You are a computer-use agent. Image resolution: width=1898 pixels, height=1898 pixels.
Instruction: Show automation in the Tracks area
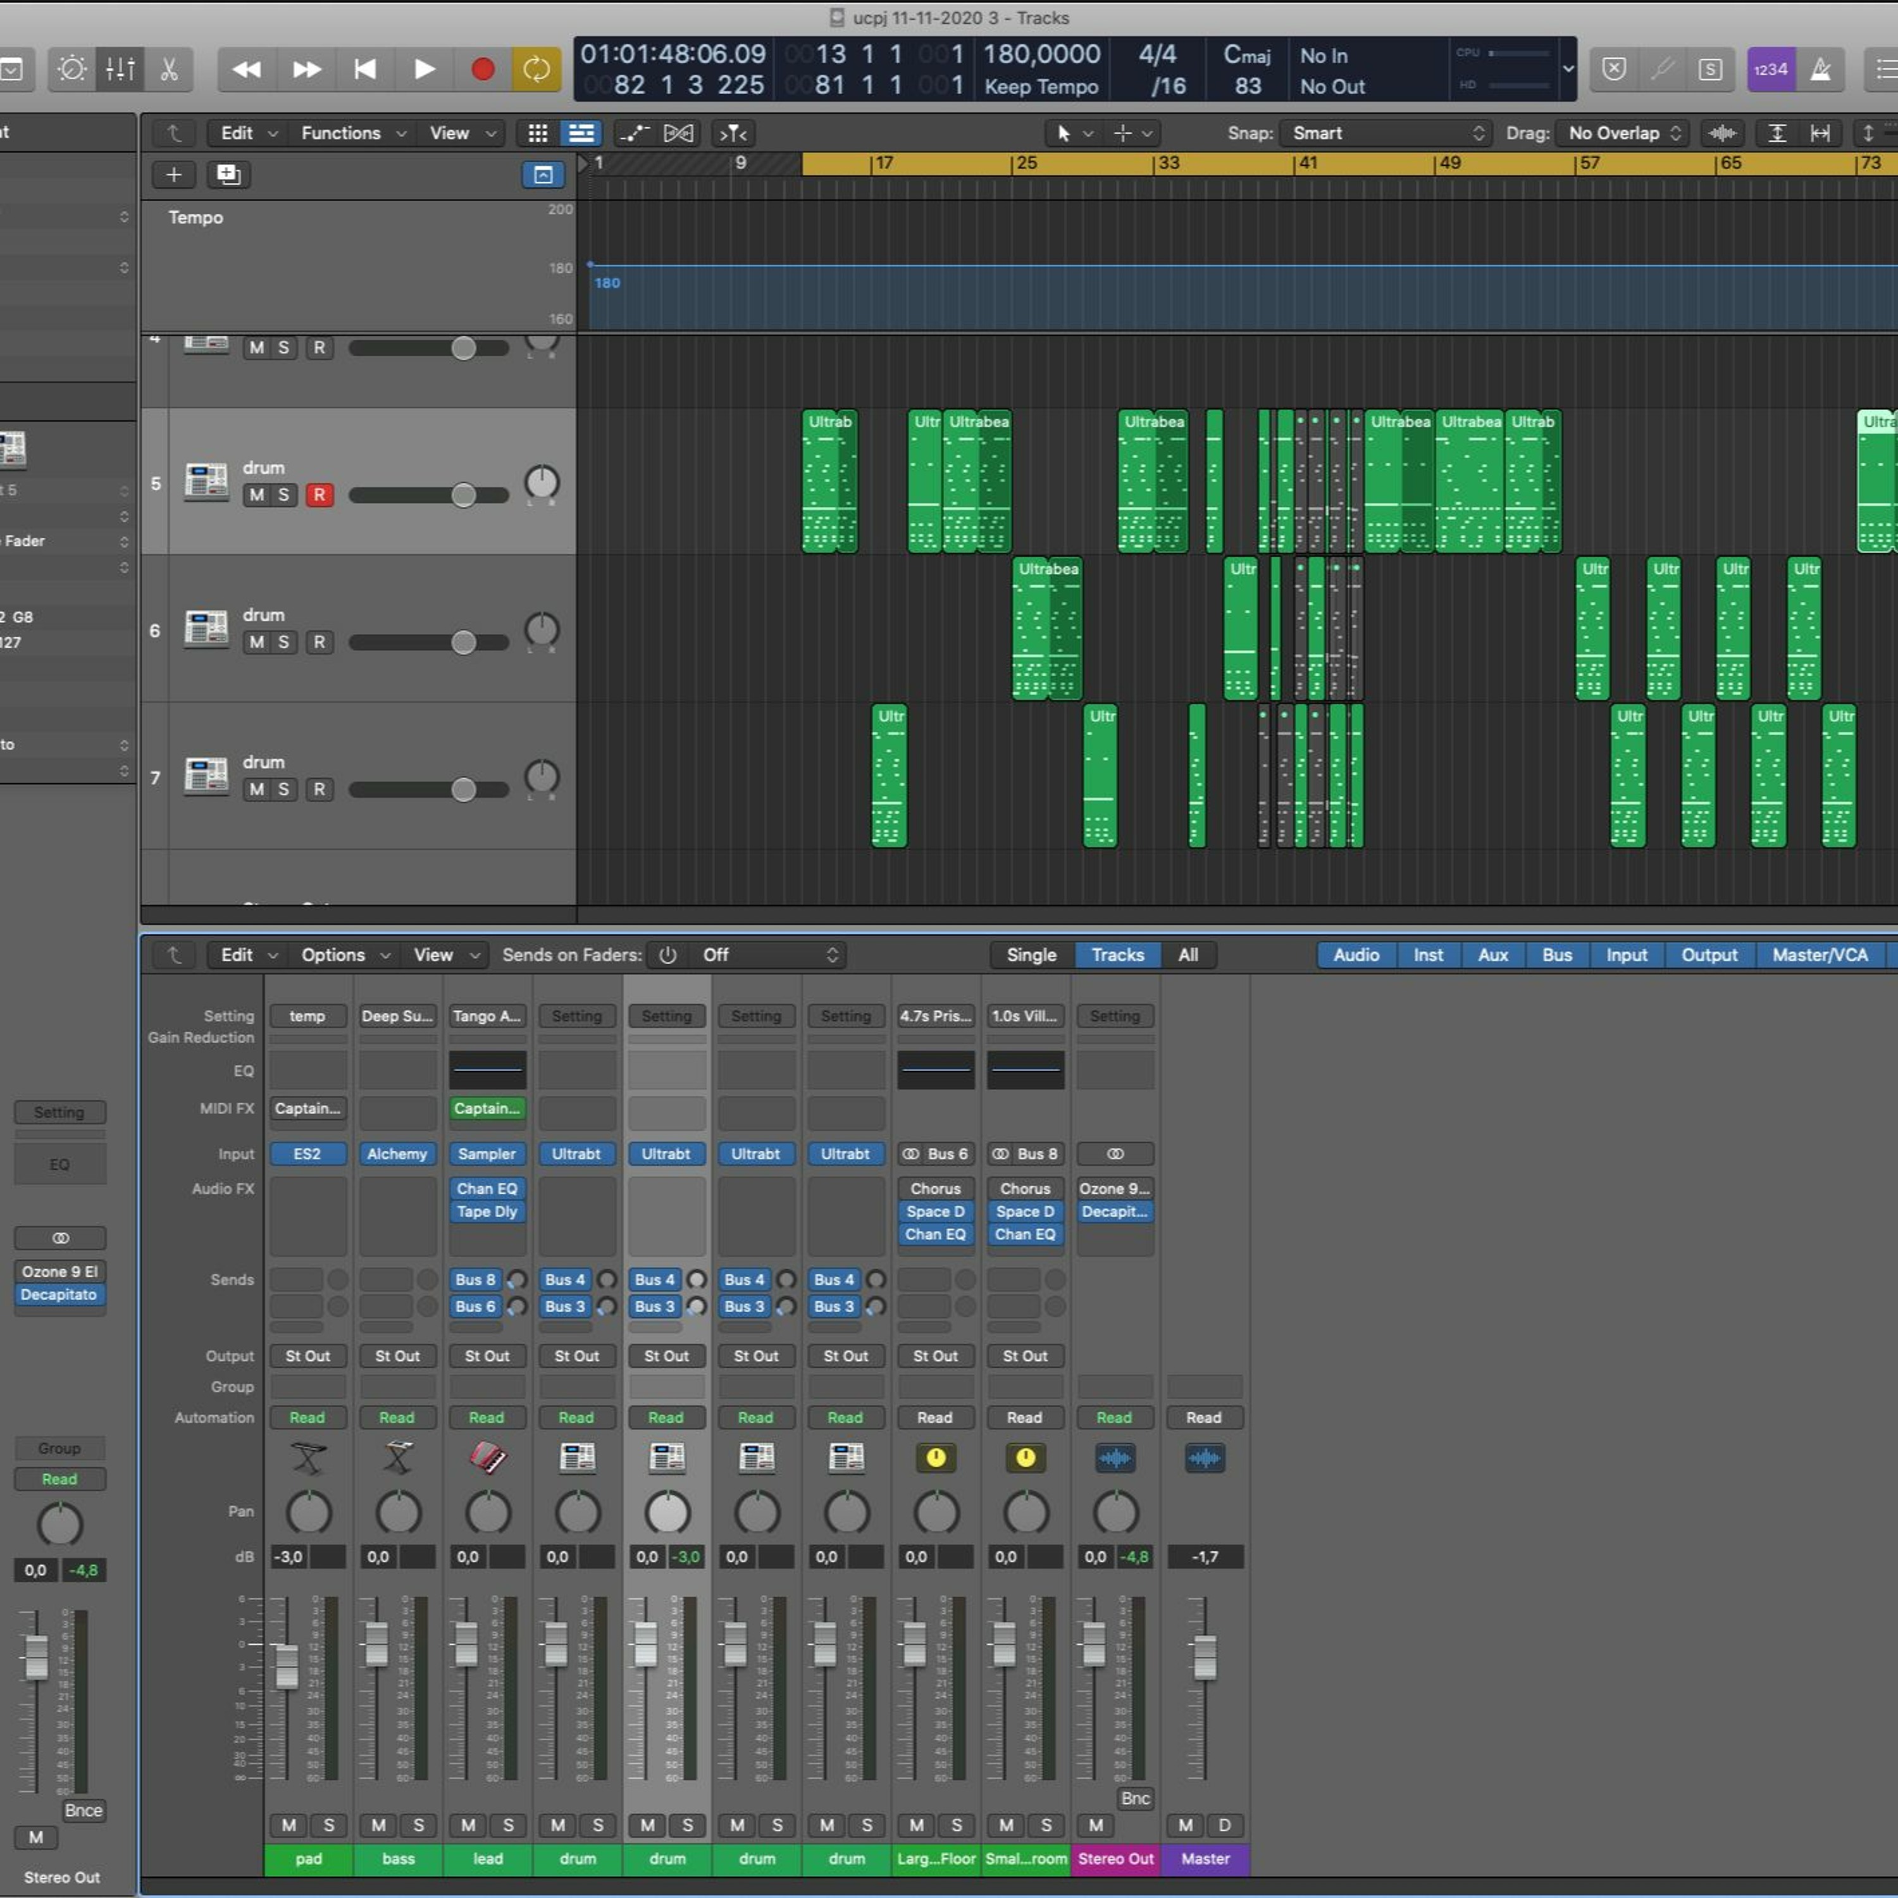tap(635, 133)
